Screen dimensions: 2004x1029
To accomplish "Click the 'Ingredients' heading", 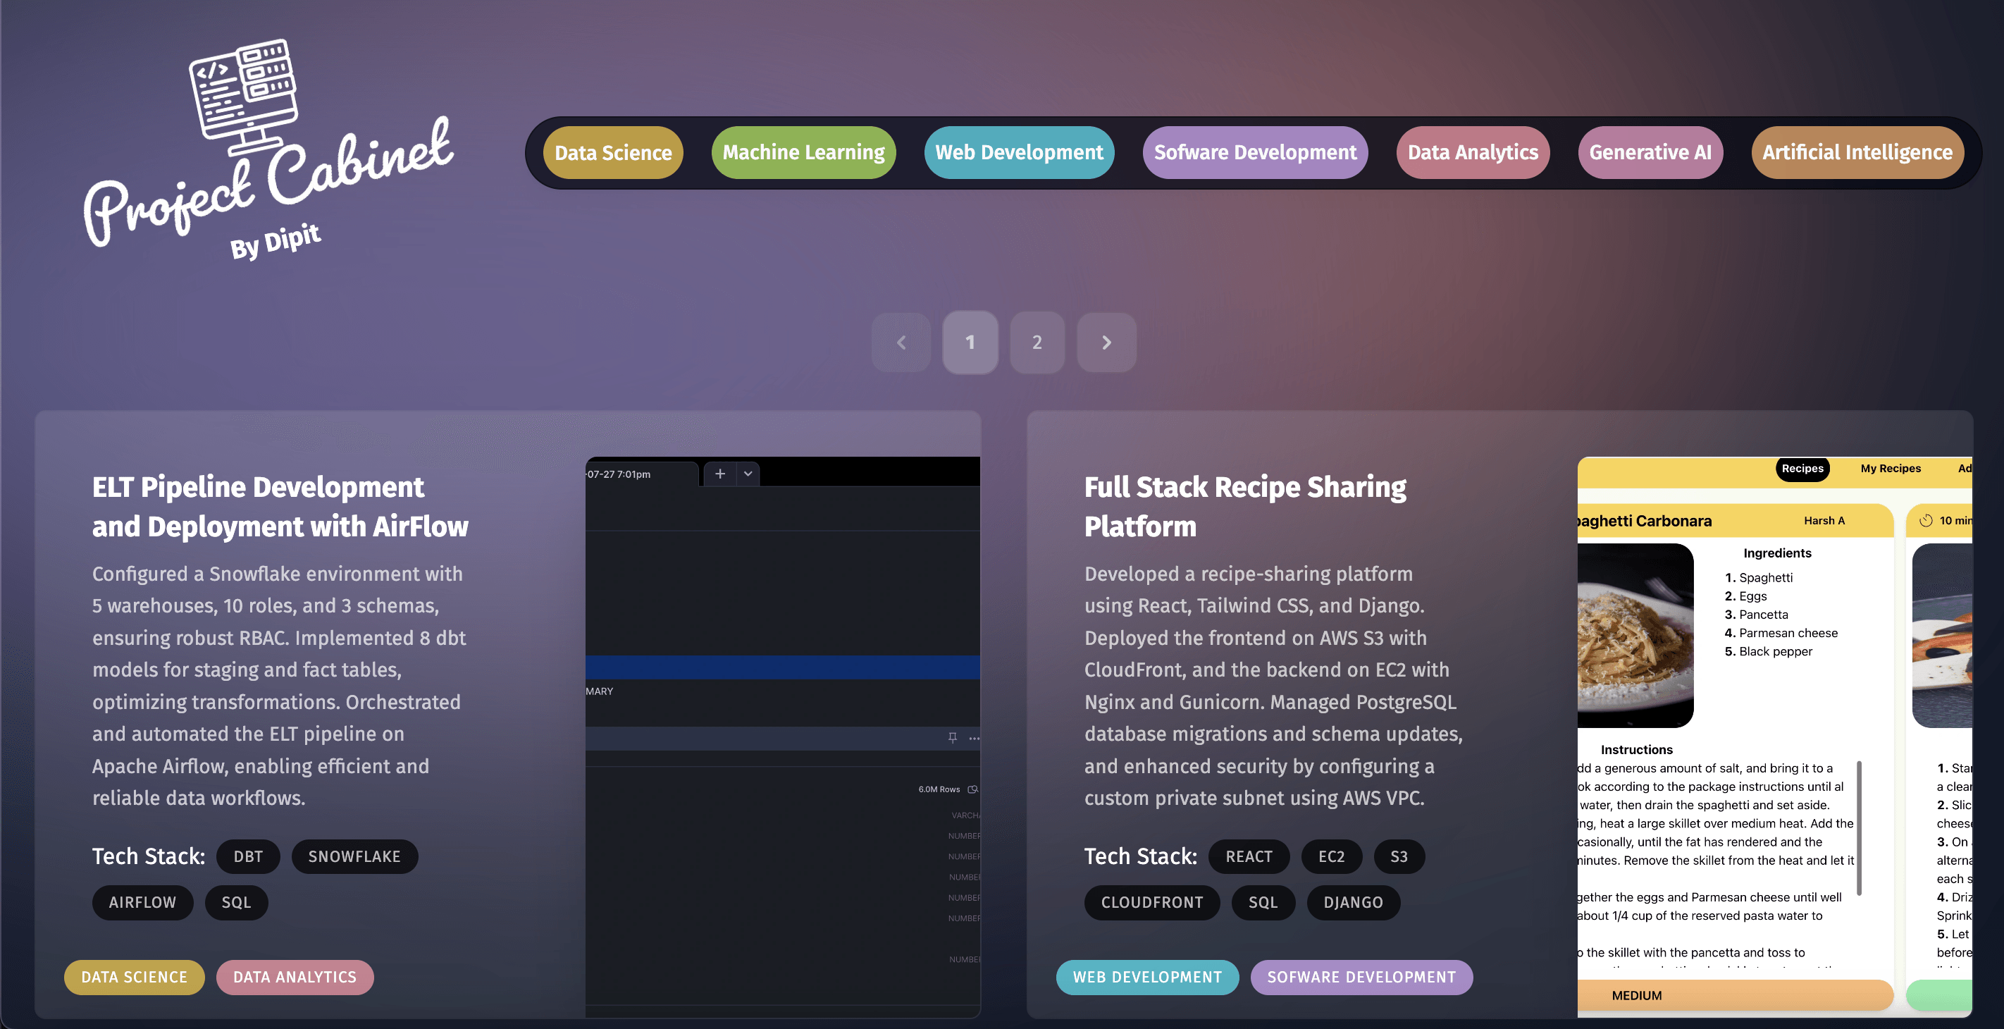I will pos(1777,553).
